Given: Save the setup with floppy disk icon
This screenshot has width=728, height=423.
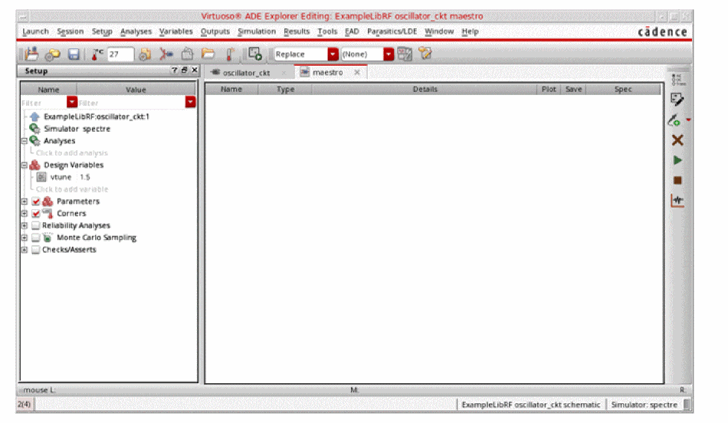Looking at the screenshot, I should [x=74, y=54].
